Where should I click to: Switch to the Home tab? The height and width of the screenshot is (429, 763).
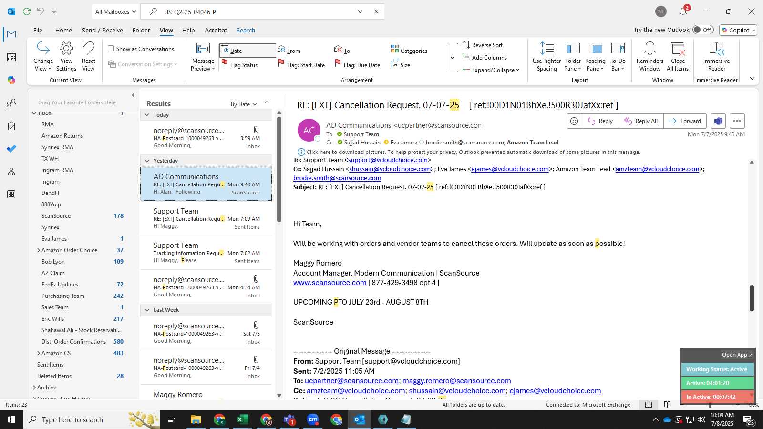[x=63, y=30]
